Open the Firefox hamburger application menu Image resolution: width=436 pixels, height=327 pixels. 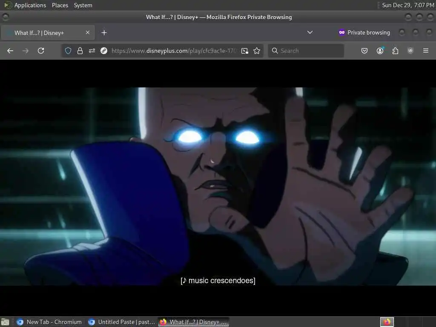pos(426,51)
